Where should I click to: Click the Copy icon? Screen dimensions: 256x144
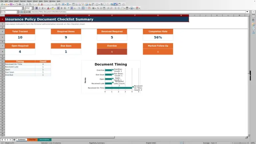point(30,4)
